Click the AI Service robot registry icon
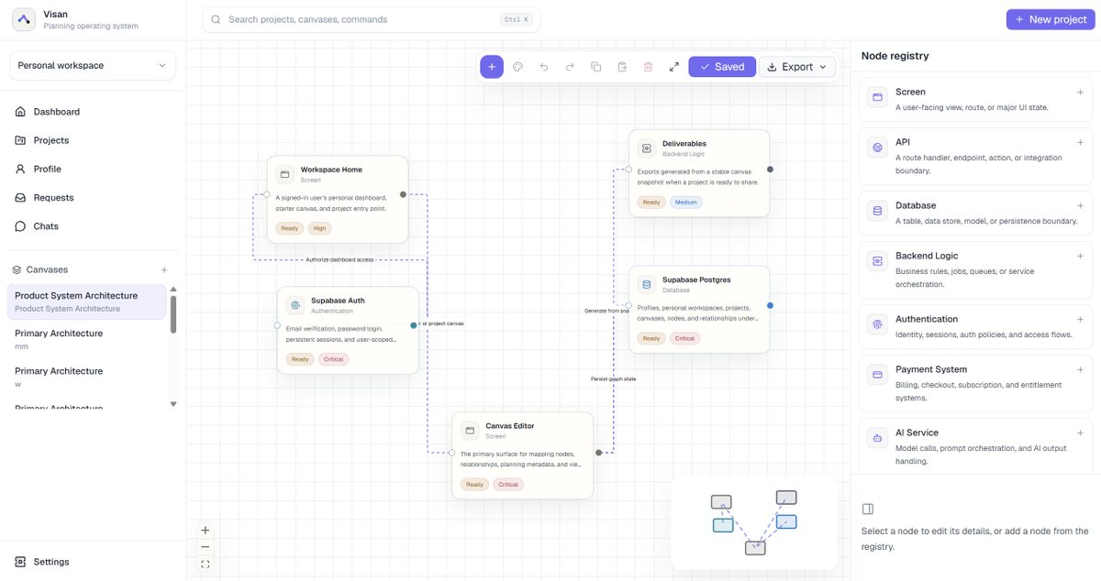Image resolution: width=1101 pixels, height=581 pixels. point(877,437)
